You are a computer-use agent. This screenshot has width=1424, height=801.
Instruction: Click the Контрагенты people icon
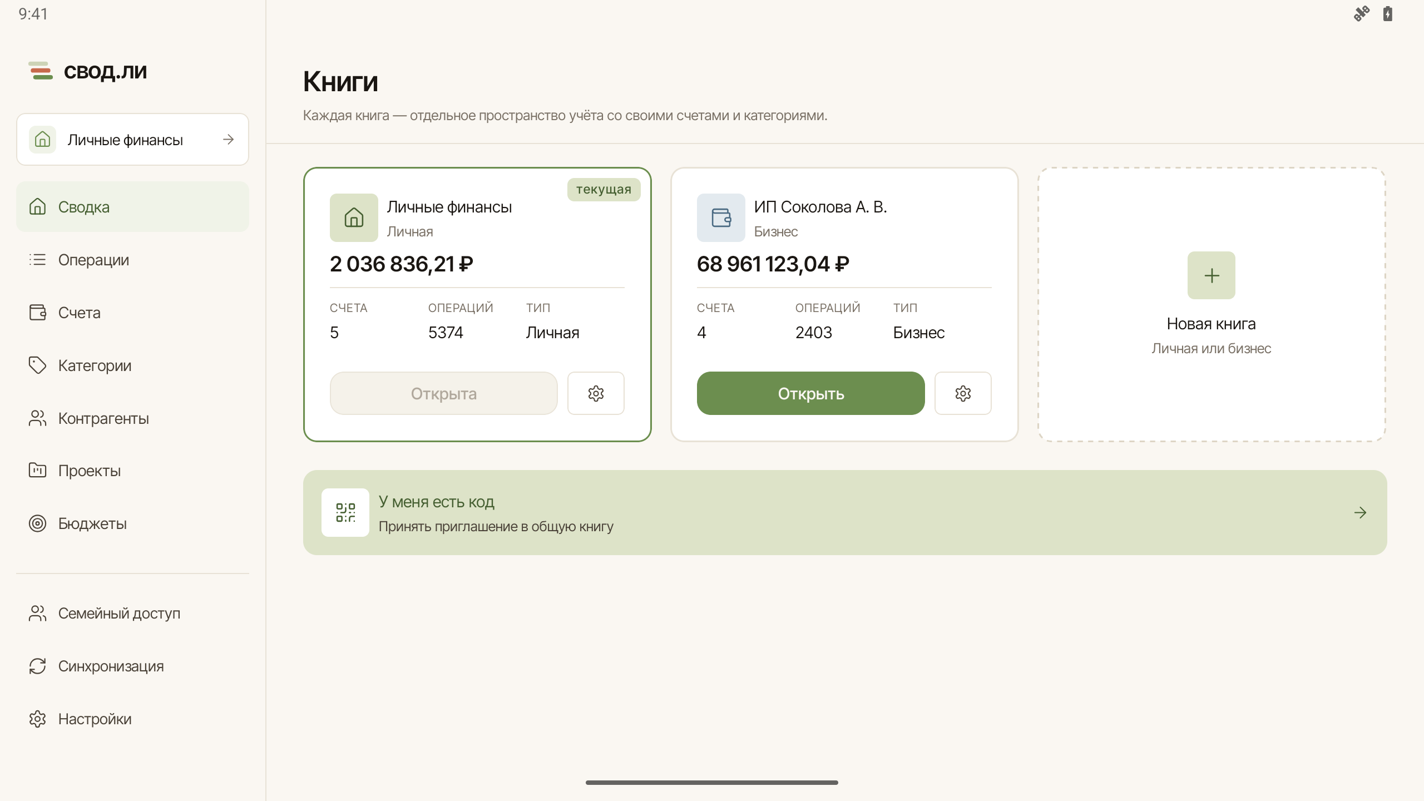37,418
